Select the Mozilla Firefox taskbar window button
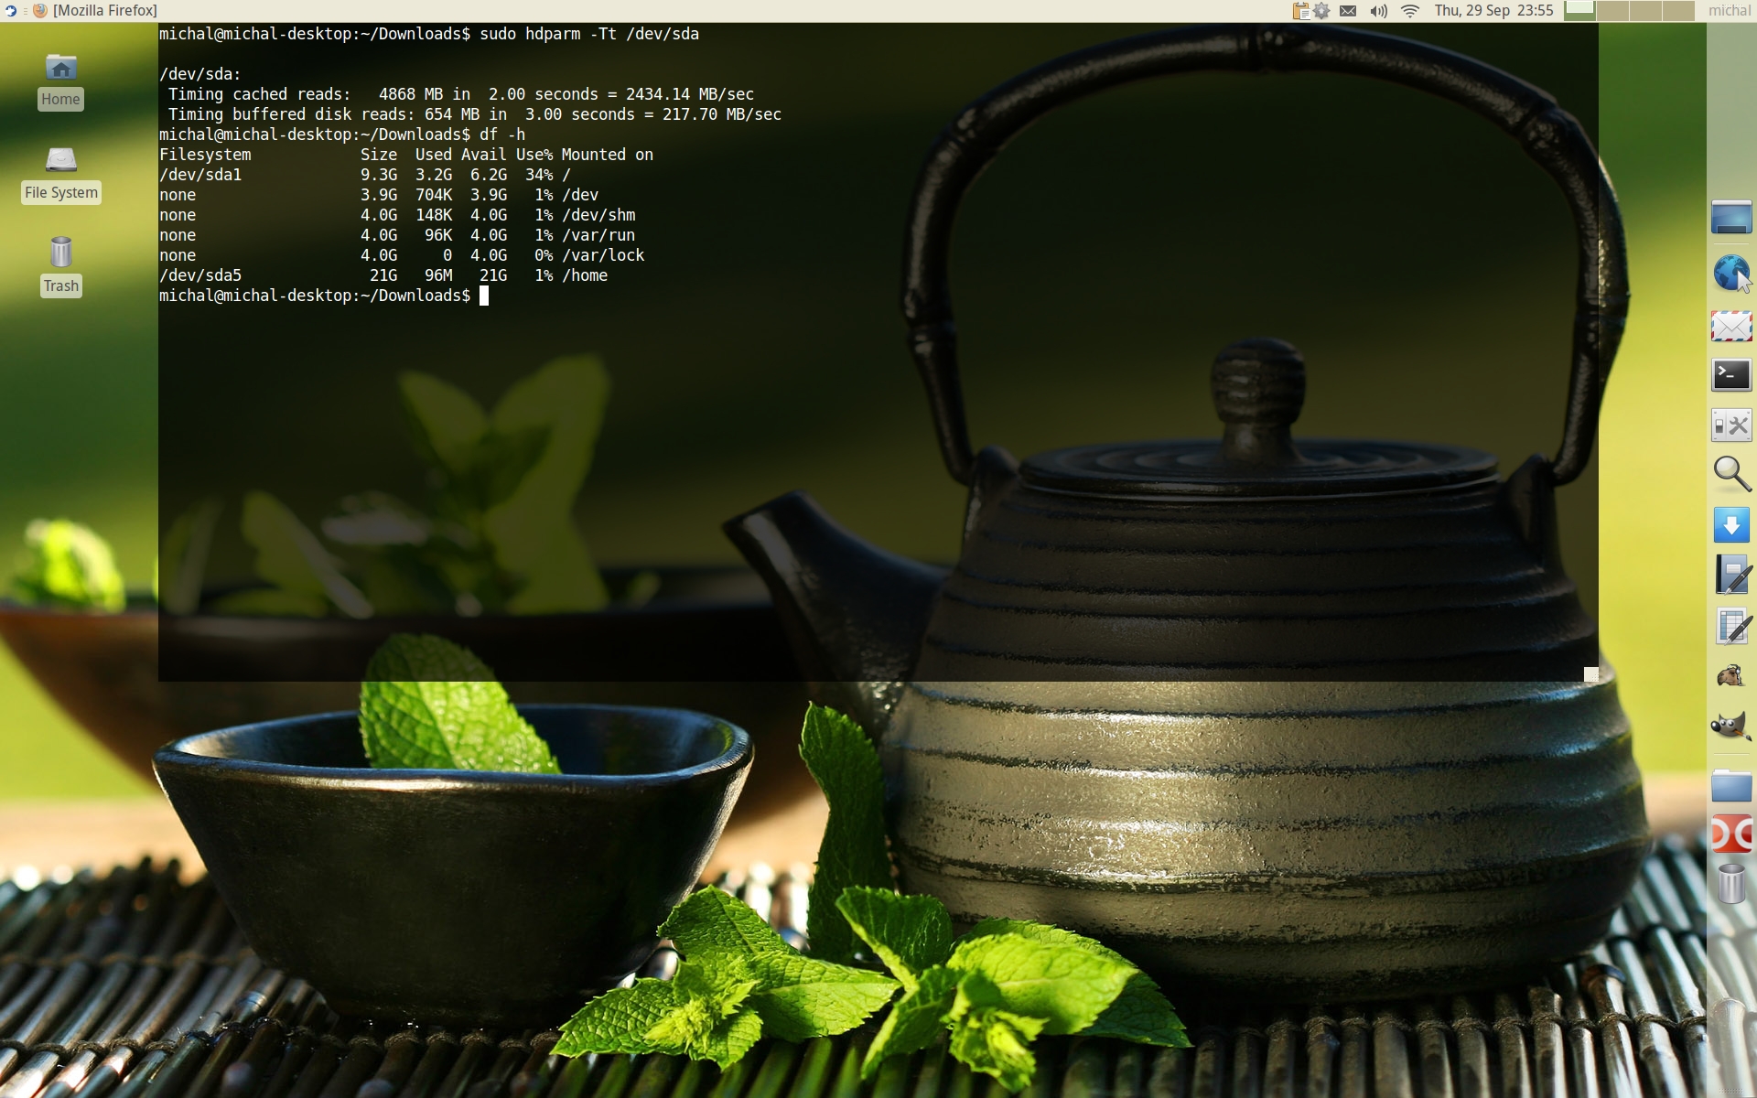1757x1098 pixels. click(96, 11)
